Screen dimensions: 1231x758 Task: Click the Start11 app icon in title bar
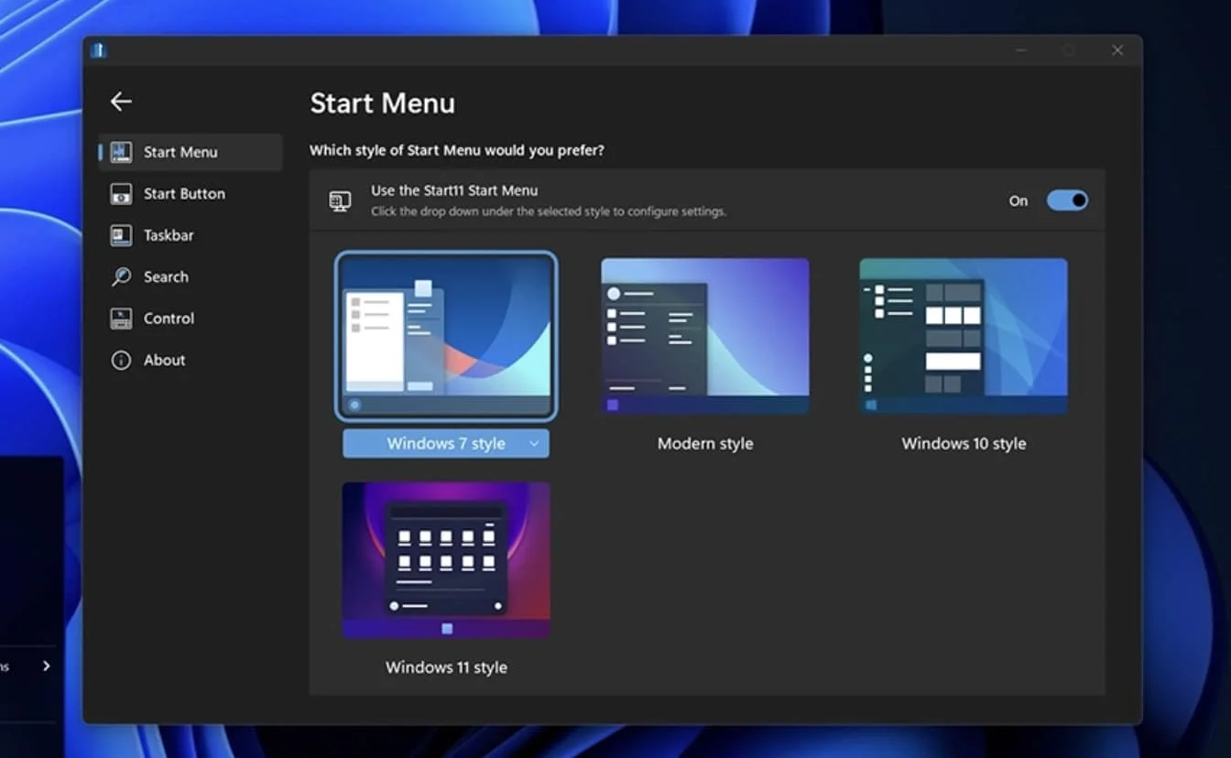[98, 50]
